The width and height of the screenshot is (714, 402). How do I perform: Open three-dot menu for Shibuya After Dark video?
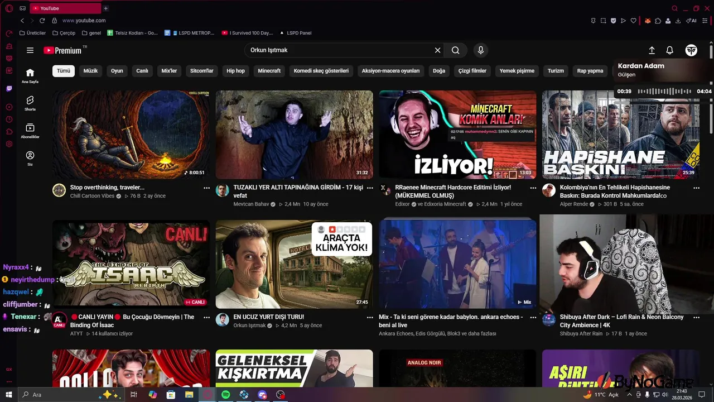(x=696, y=317)
